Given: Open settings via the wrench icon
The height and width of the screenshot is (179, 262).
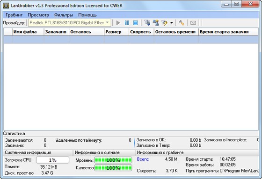Looking at the screenshot, I should tap(182, 23).
